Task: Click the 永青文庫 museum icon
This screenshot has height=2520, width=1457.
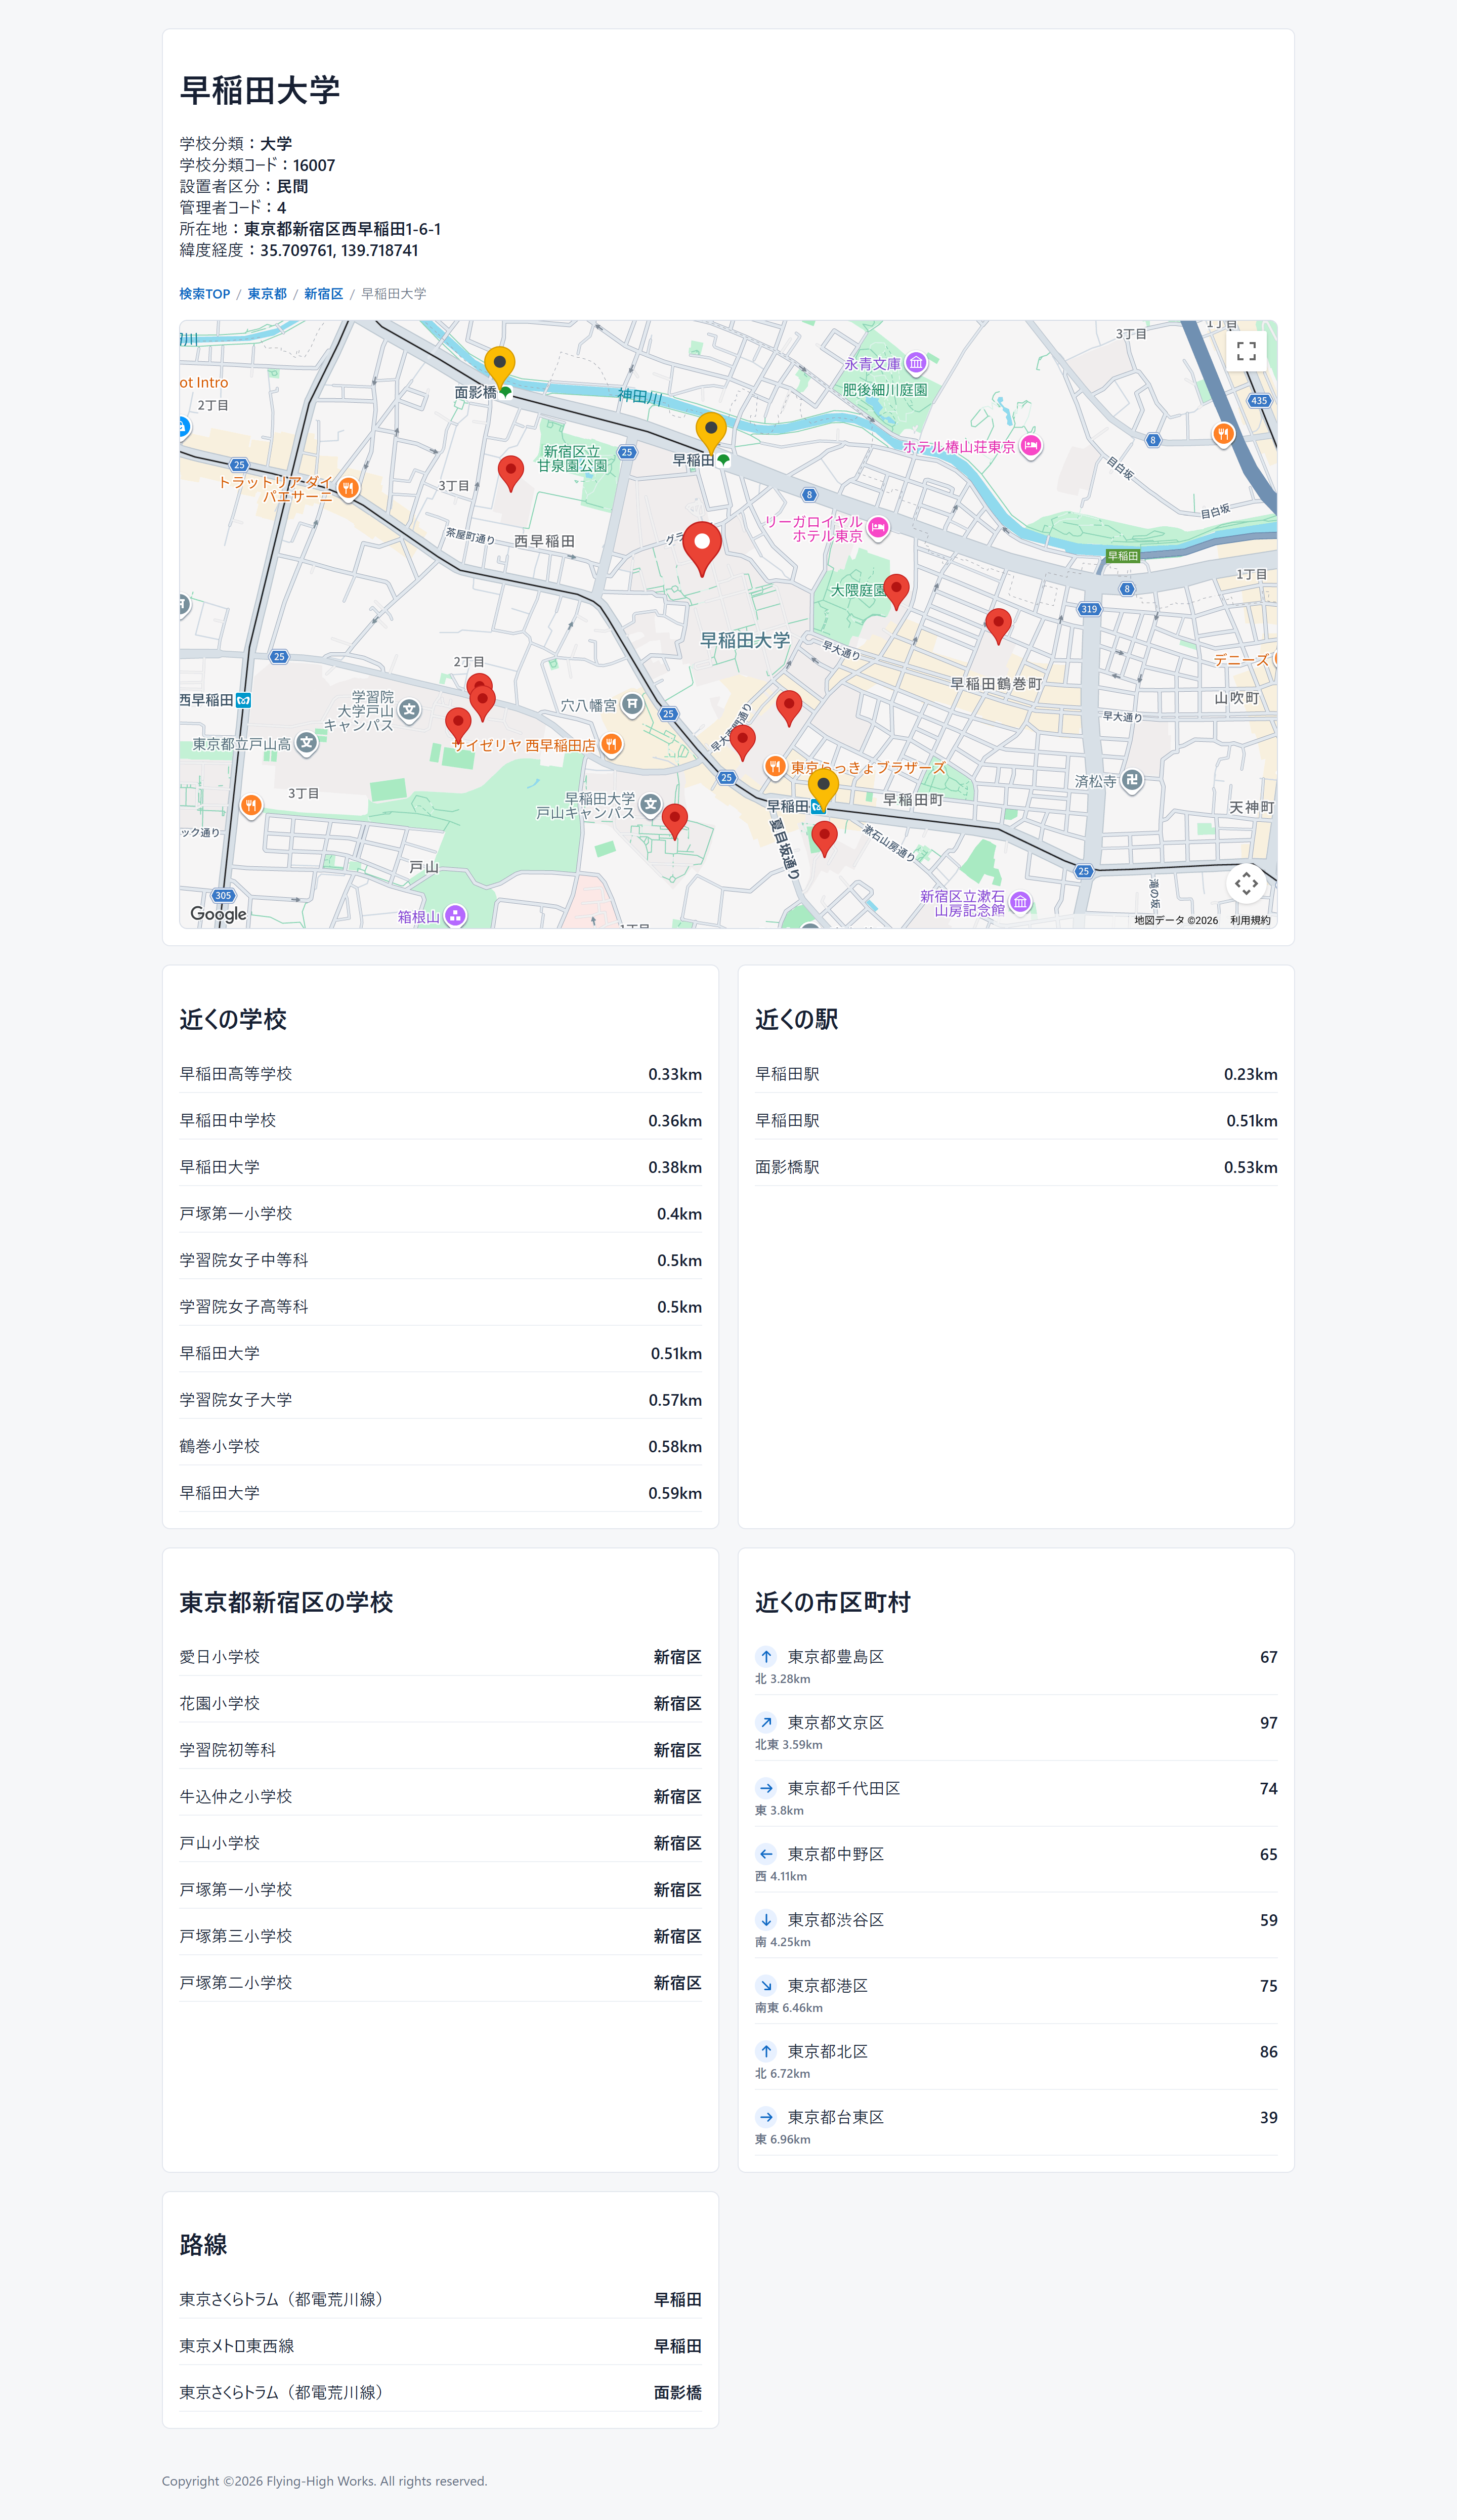Action: 916,363
